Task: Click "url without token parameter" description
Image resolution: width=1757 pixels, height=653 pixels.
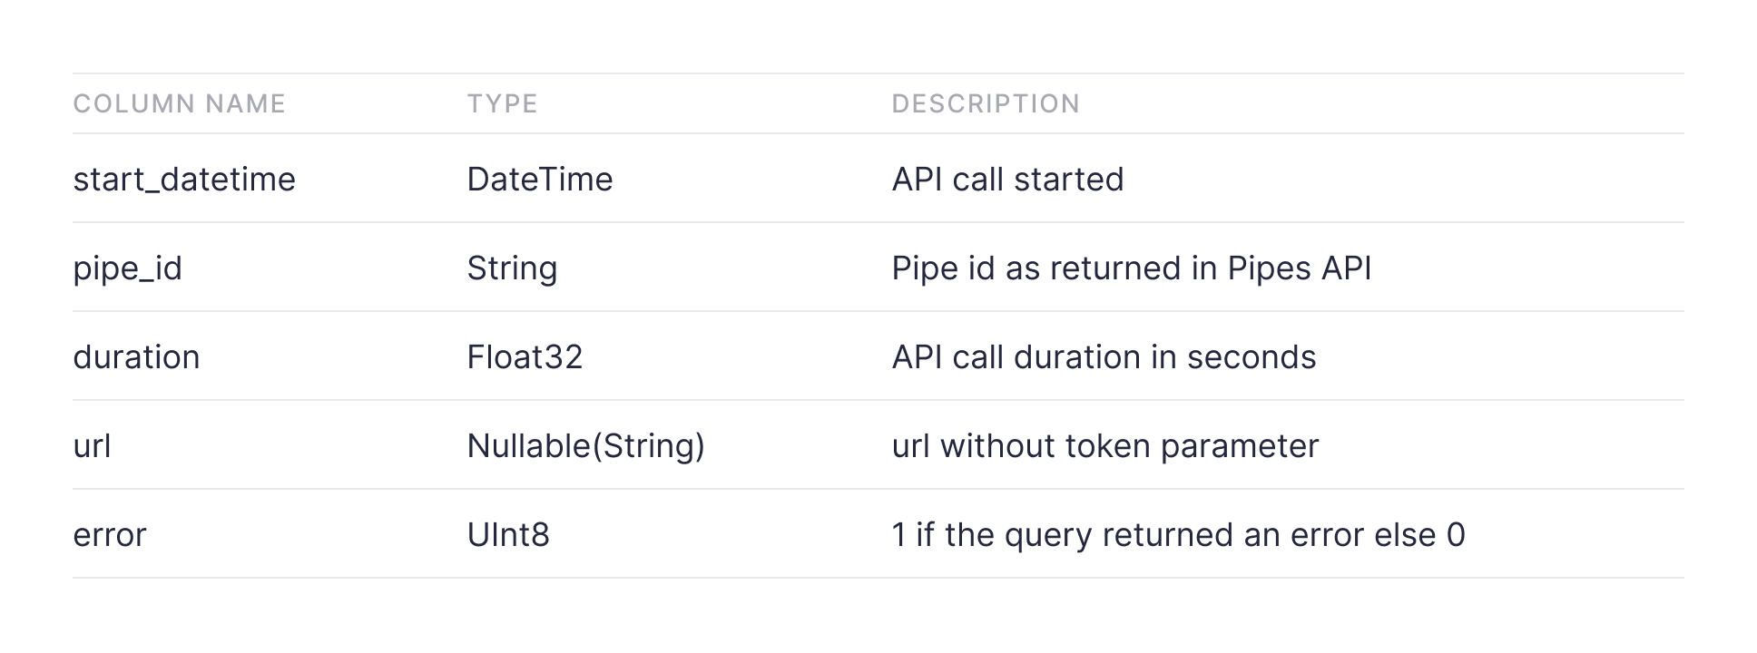Action: (1104, 445)
